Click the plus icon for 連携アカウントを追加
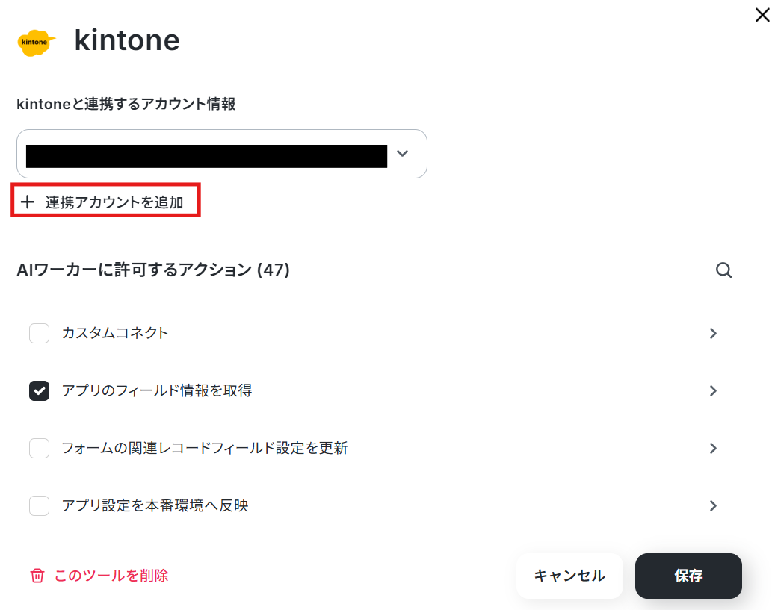This screenshot has height=610, width=772. coord(28,202)
